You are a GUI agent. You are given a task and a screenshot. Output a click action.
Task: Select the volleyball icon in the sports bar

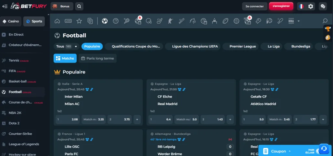236,21
